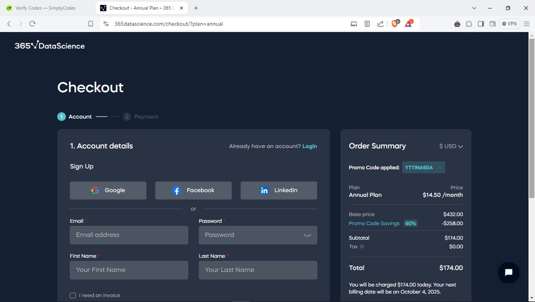Open reader mode icon
The height and width of the screenshot is (302, 535).
tap(367, 24)
